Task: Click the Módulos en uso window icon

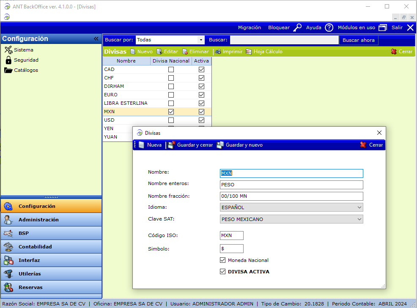Action: click(383, 27)
